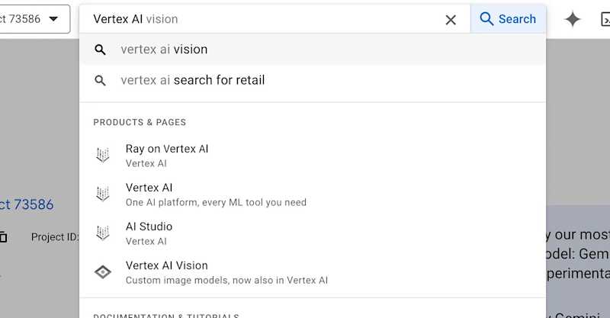This screenshot has height=318, width=610.
Task: Clear the search field with the X icon
Action: tap(451, 20)
